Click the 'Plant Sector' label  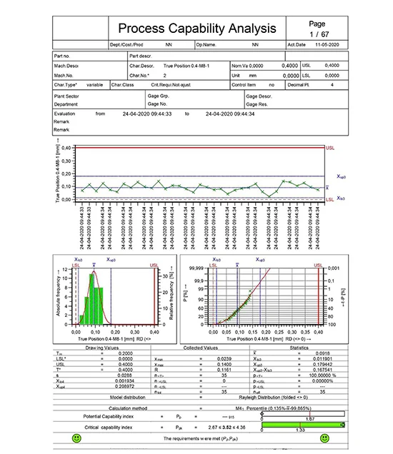click(66, 96)
